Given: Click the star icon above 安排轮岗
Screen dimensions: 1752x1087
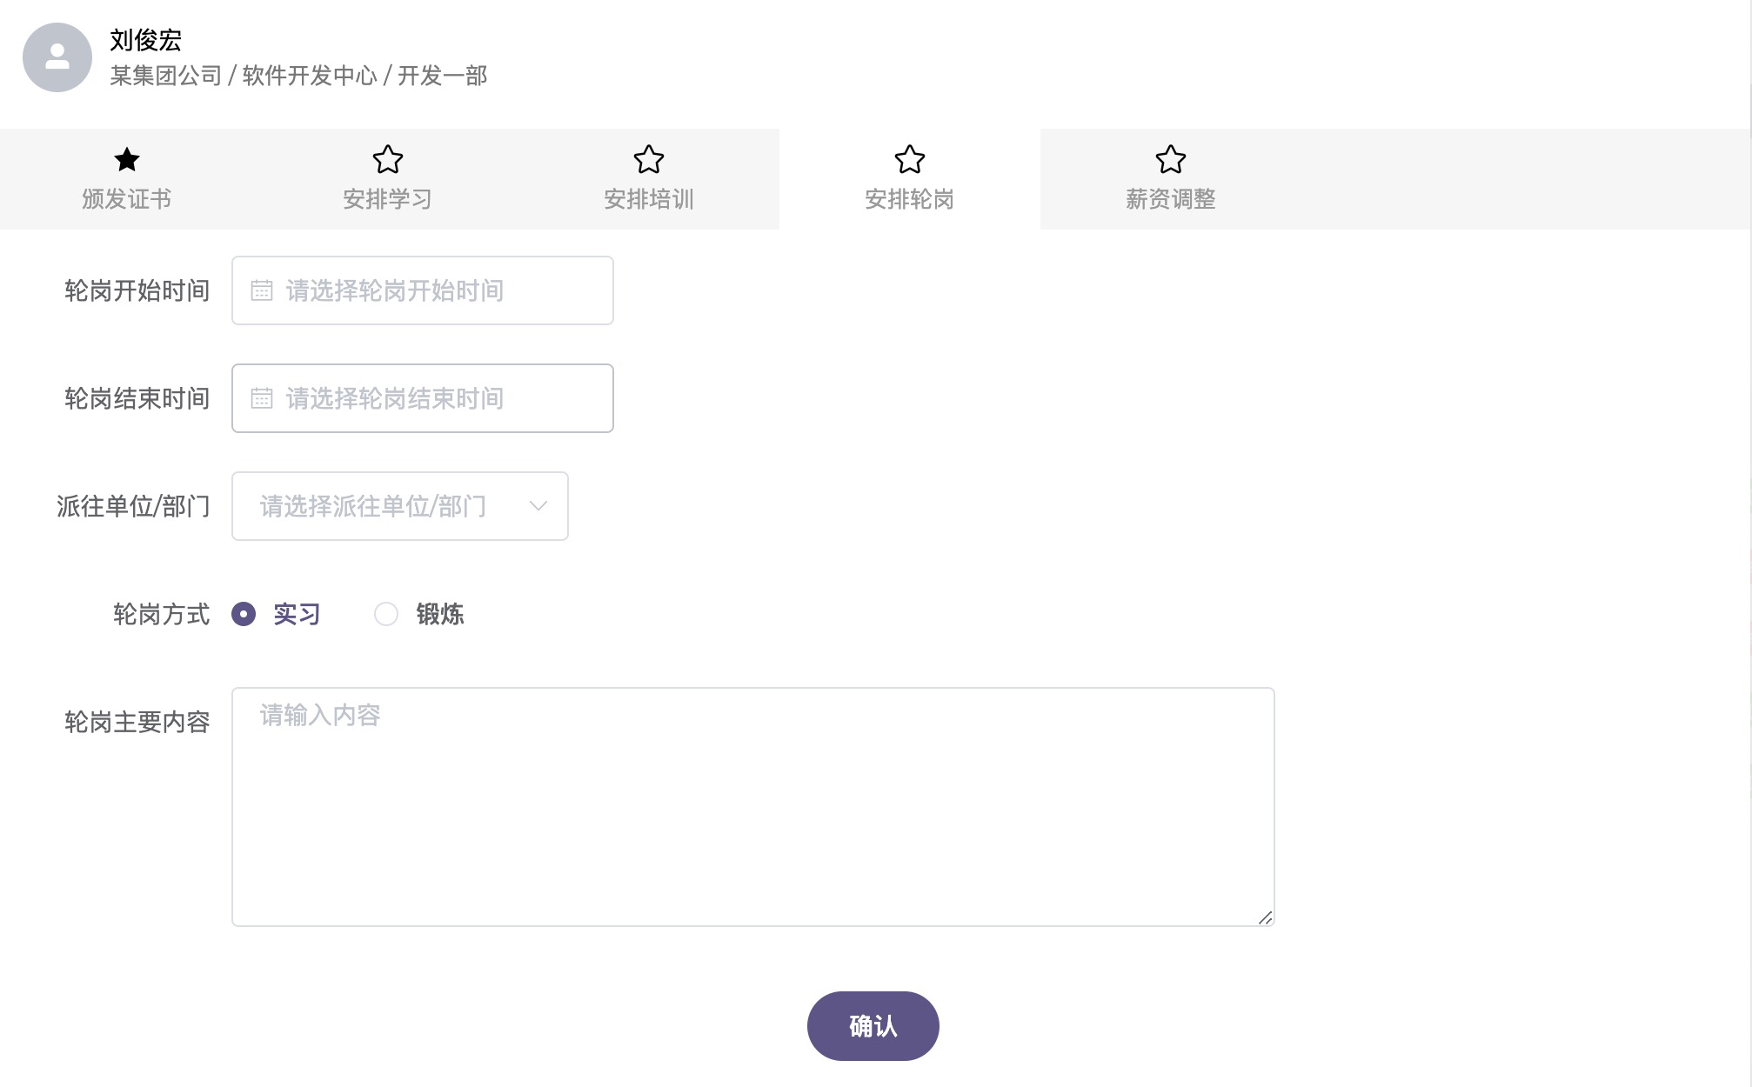Looking at the screenshot, I should coord(910,159).
